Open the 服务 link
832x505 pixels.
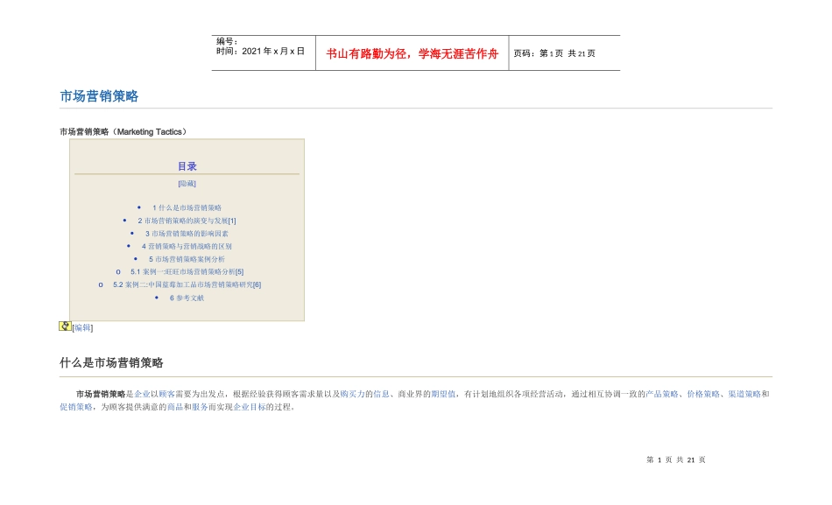(200, 407)
